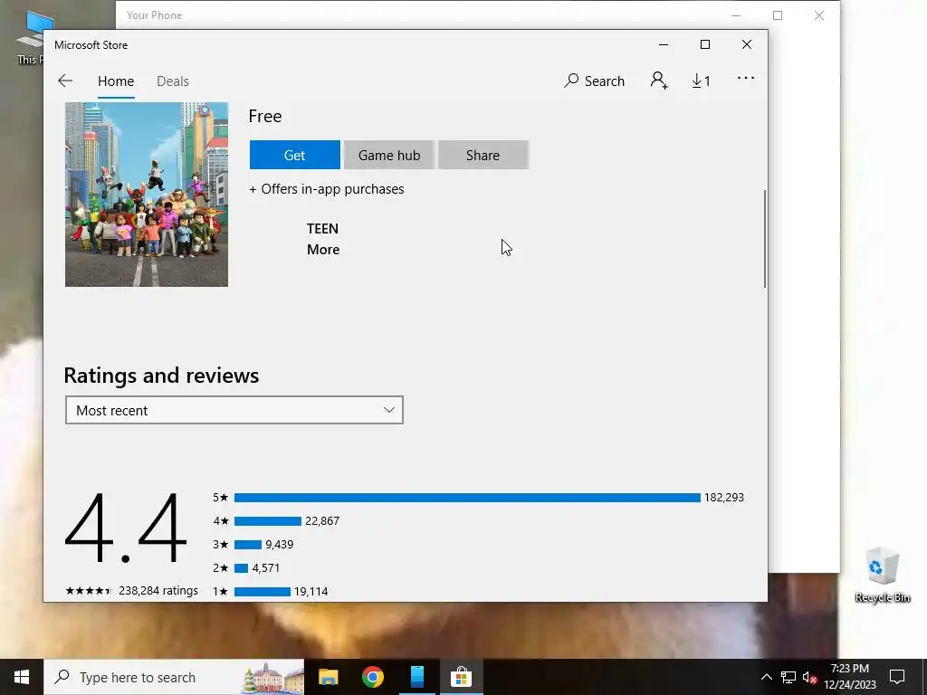Open the Action Center notifications icon
Image resolution: width=927 pixels, height=695 pixels.
tap(897, 677)
